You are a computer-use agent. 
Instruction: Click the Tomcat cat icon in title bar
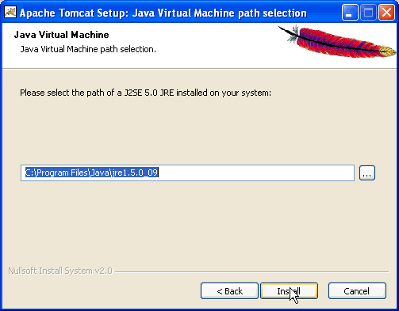click(x=10, y=12)
